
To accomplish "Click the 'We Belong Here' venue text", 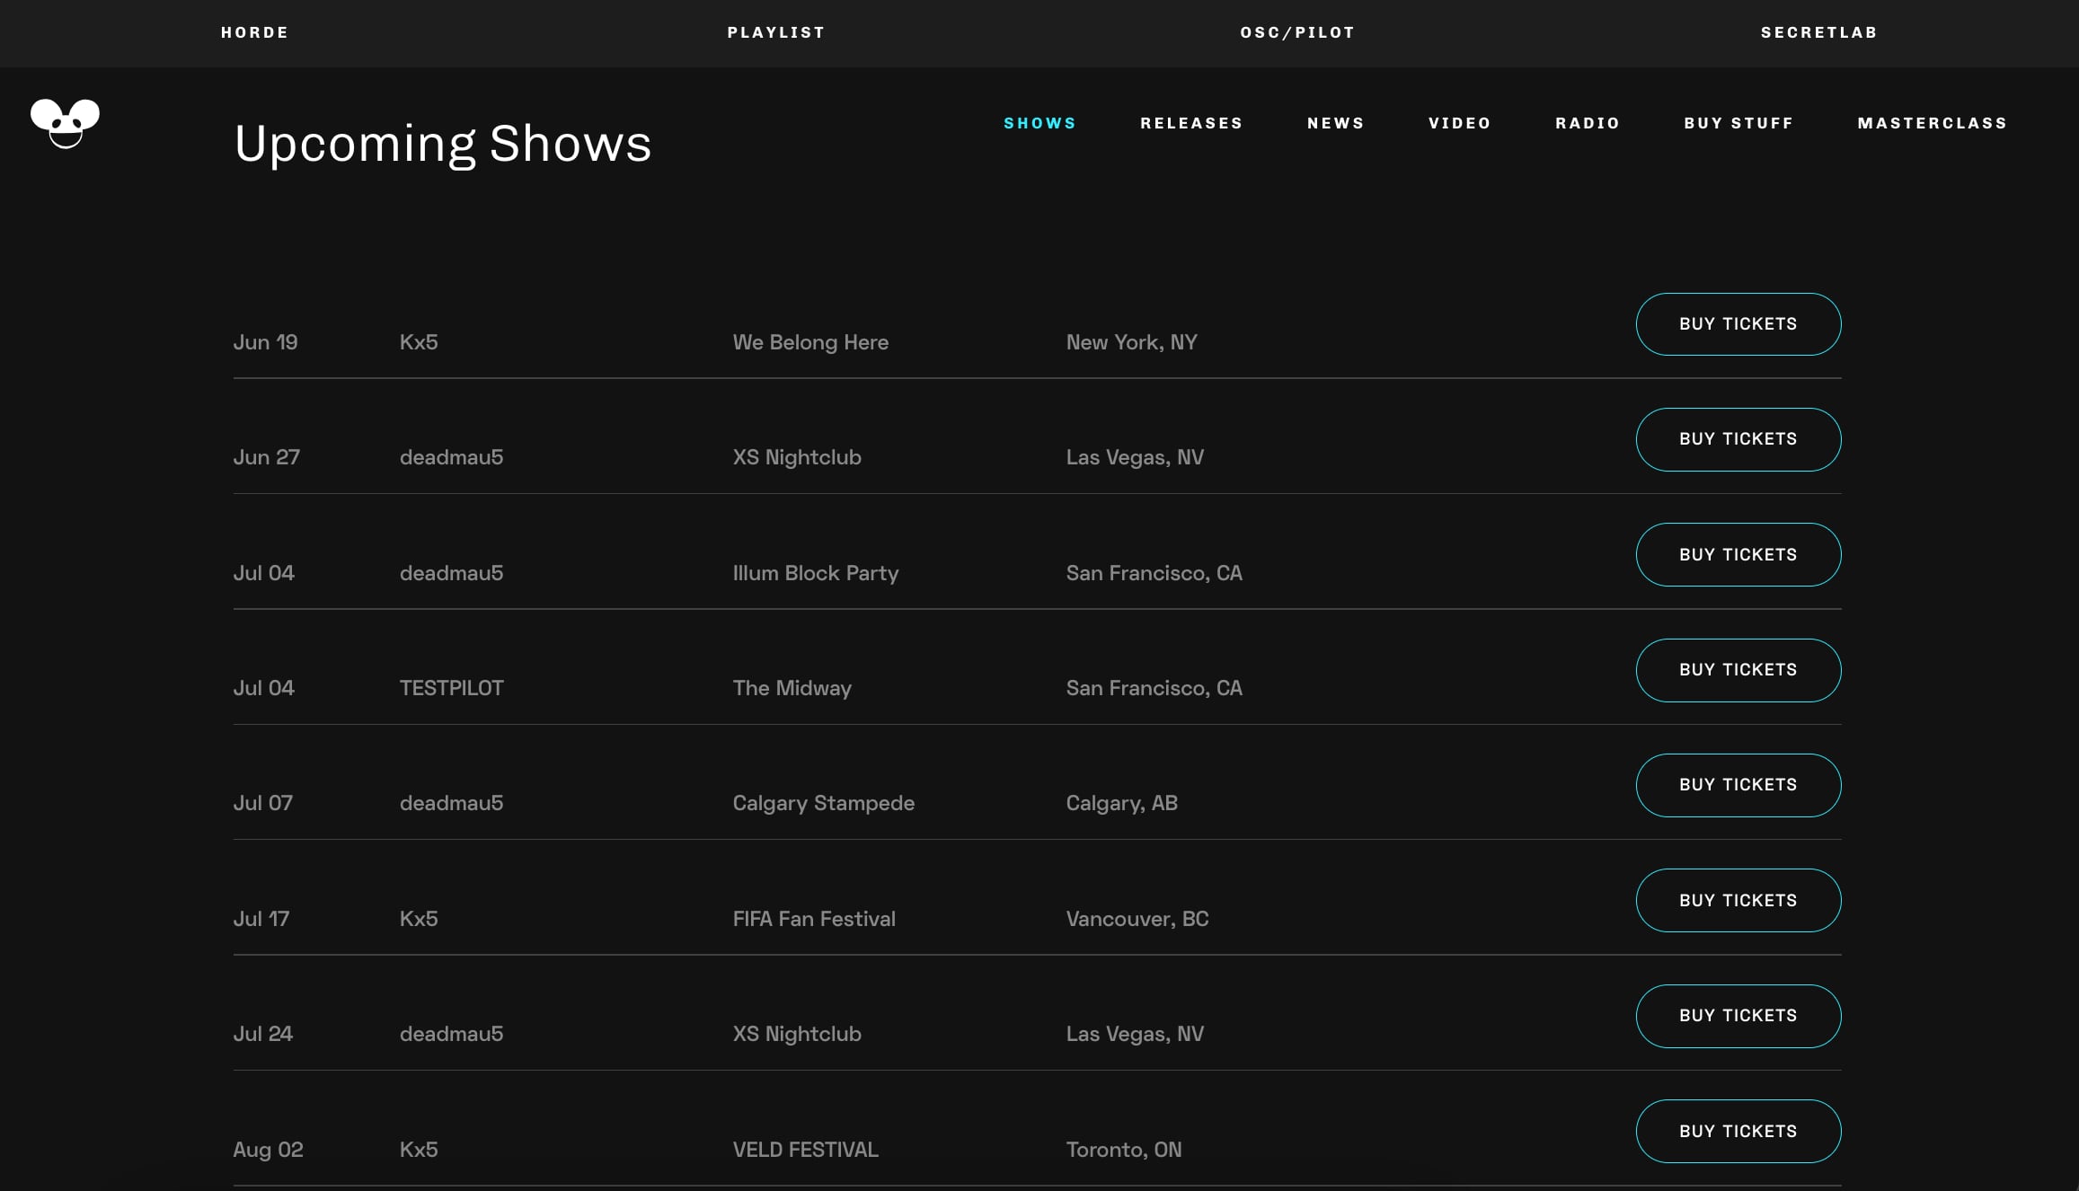I will pyautogui.click(x=810, y=342).
